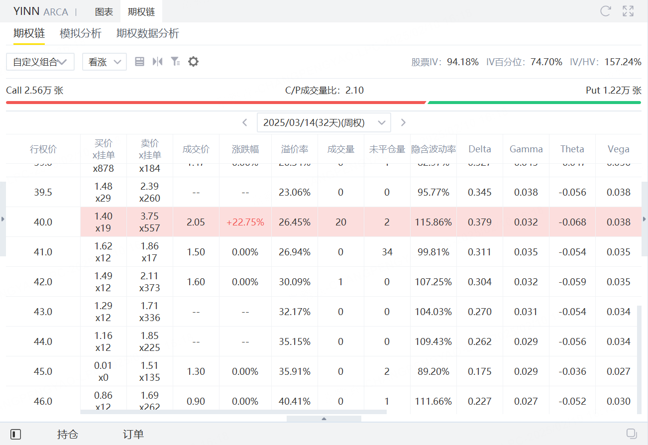This screenshot has width=648, height=445.
Task: Sort by the 行权价 column header
Action: coord(43,149)
